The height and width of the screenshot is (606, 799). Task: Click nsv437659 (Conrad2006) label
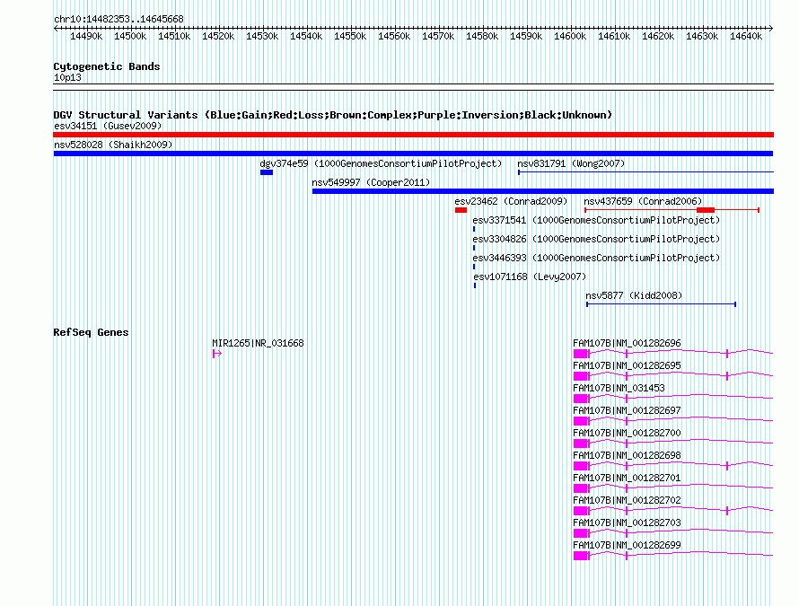tap(643, 201)
